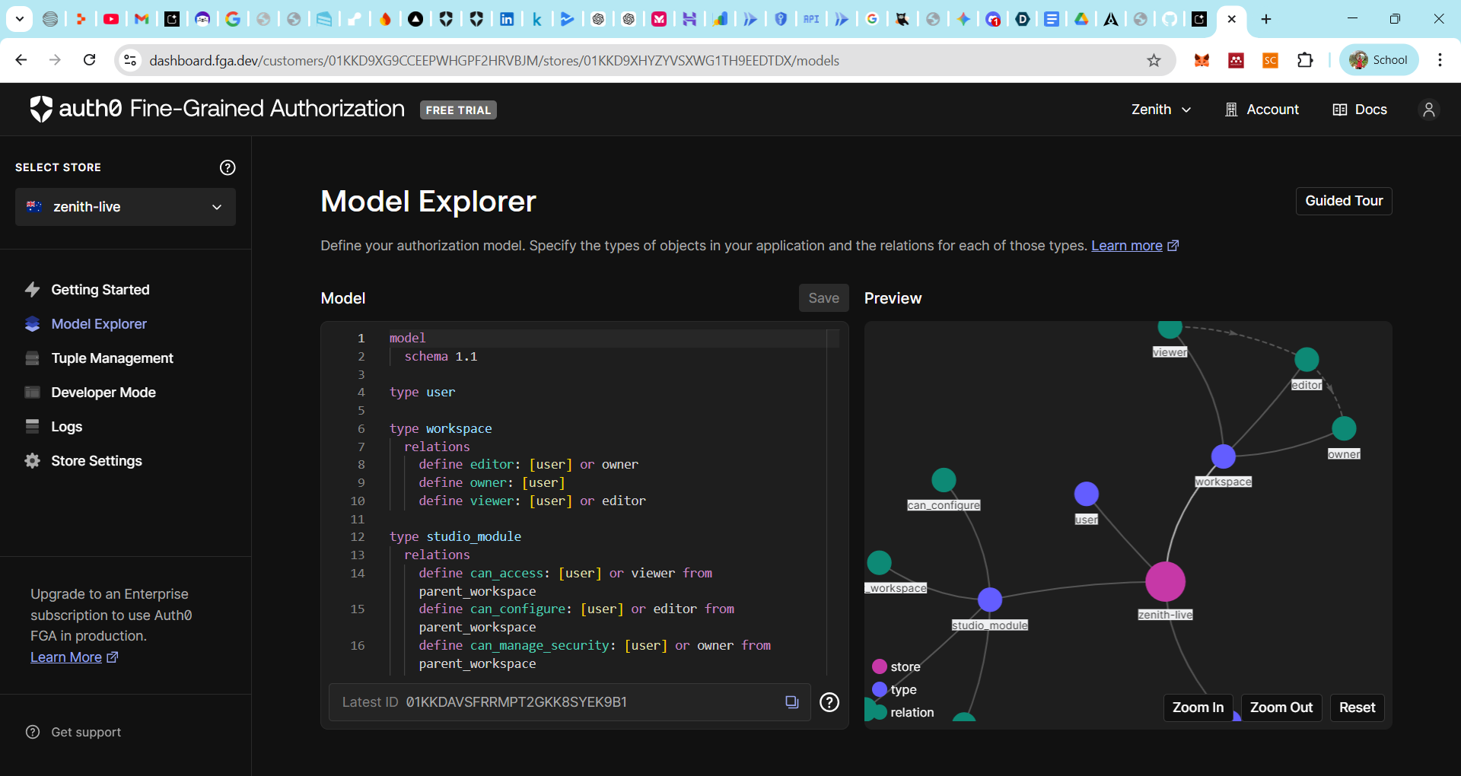Place cursor on 'define owner: [user]' line
This screenshot has width=1461, height=776.
point(492,482)
